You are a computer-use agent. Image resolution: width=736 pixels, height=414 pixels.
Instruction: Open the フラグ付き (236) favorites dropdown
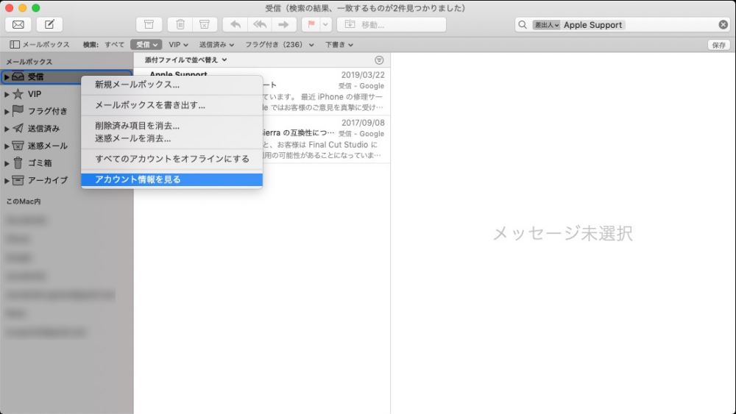[279, 45]
